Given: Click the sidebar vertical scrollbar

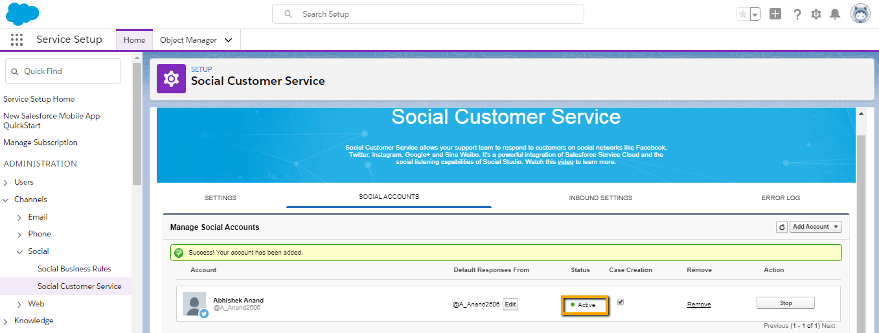Looking at the screenshot, I should tap(137, 123).
